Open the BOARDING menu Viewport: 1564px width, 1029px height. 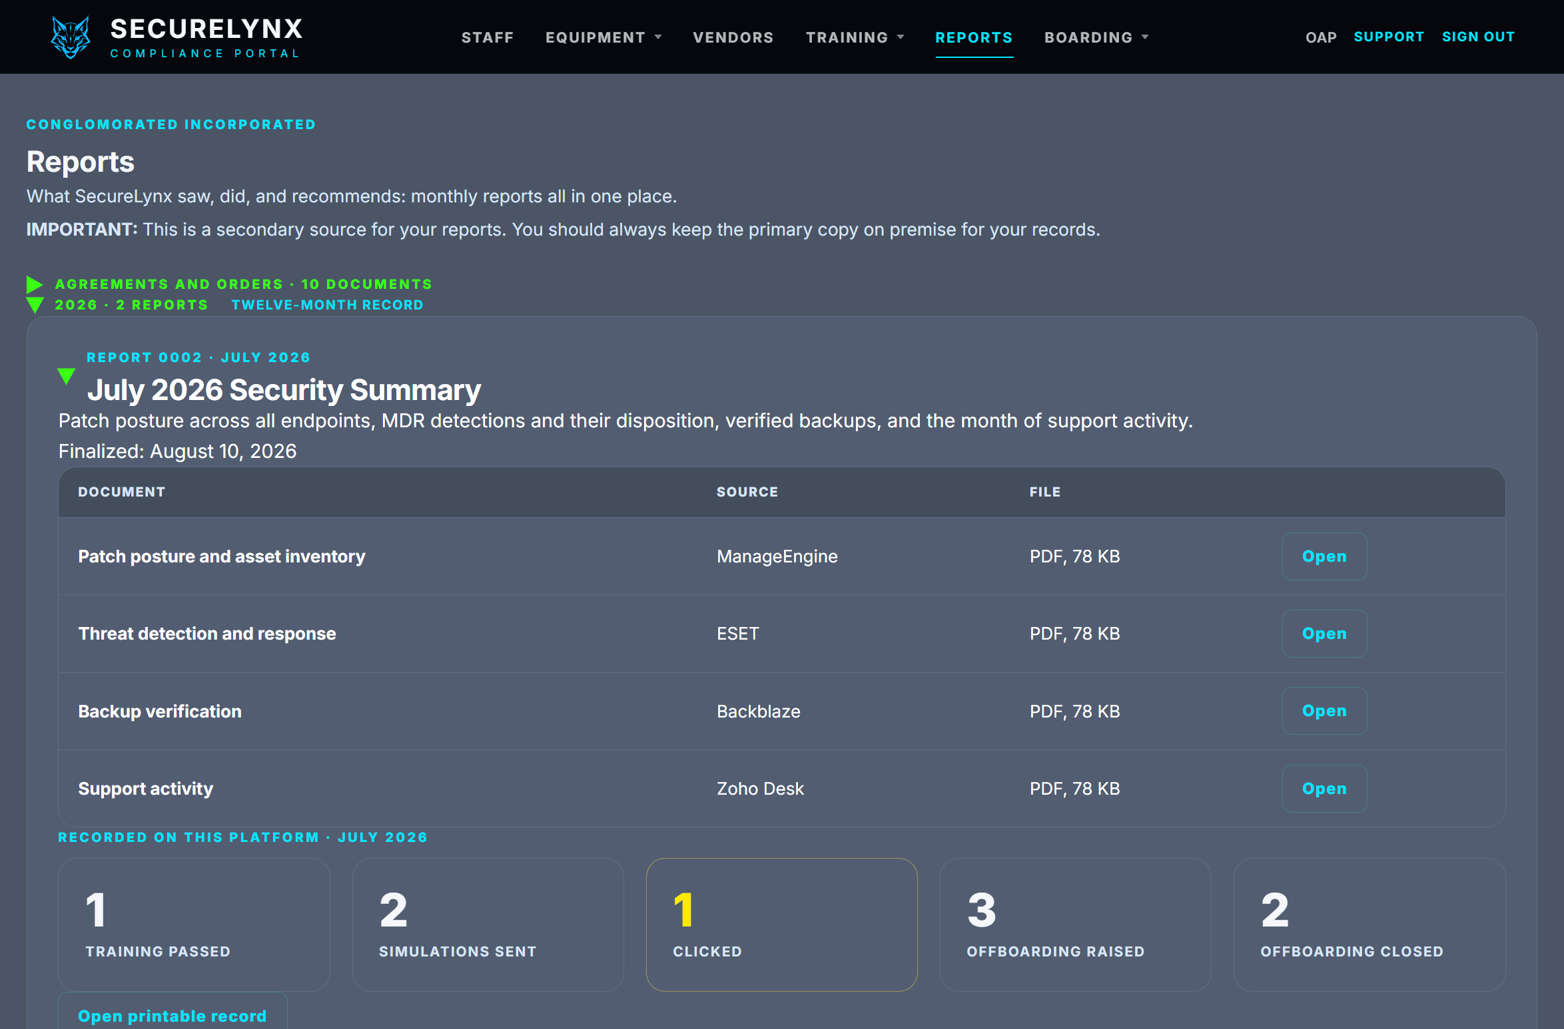(x=1088, y=37)
